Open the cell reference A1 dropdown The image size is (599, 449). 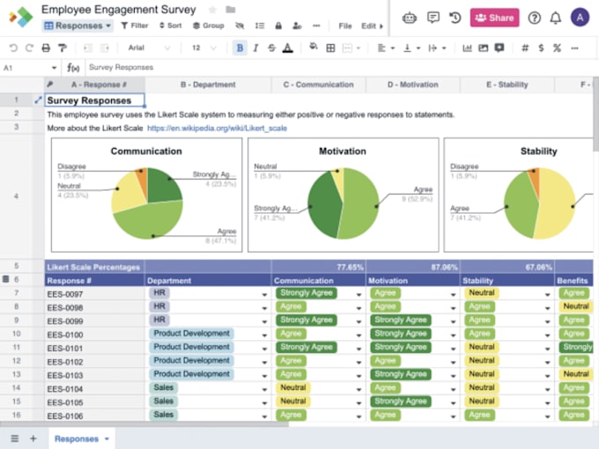pyautogui.click(x=54, y=68)
